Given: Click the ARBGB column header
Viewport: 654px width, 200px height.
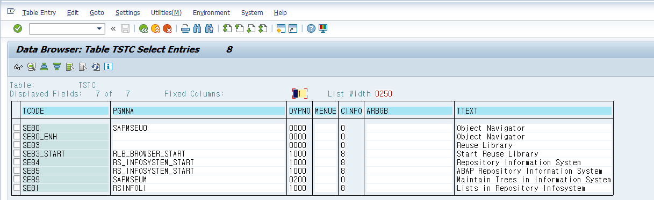Looking at the screenshot, I should coord(409,110).
